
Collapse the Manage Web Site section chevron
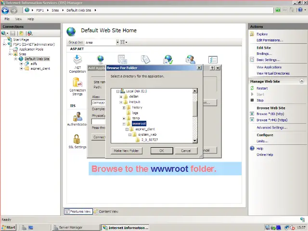[x=302, y=81]
